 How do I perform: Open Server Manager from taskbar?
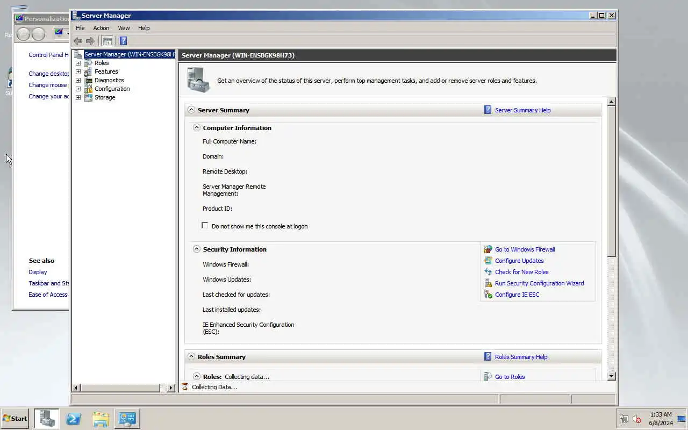(47, 419)
